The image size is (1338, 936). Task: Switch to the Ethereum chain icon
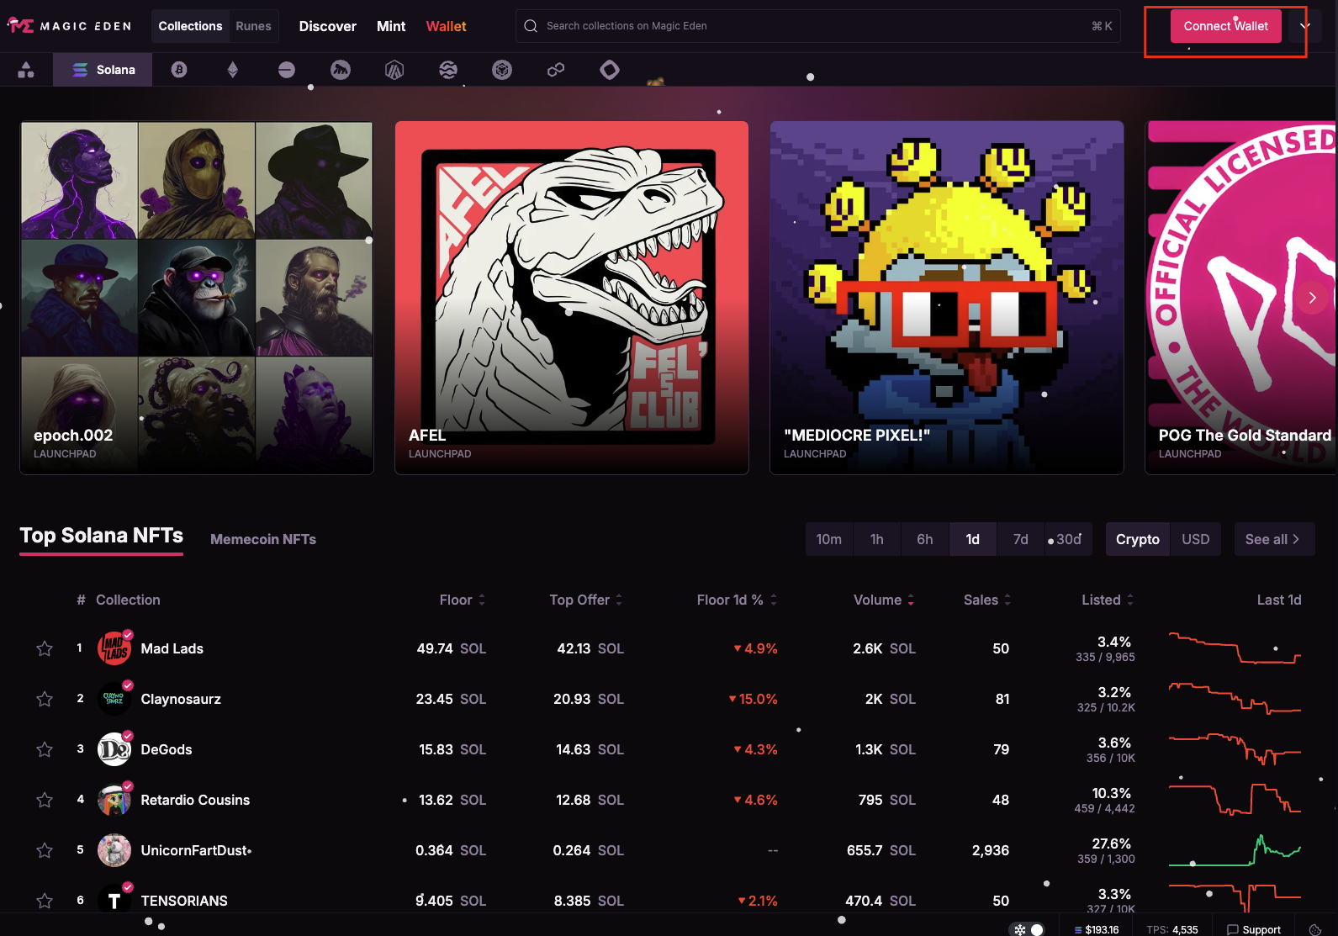click(233, 70)
